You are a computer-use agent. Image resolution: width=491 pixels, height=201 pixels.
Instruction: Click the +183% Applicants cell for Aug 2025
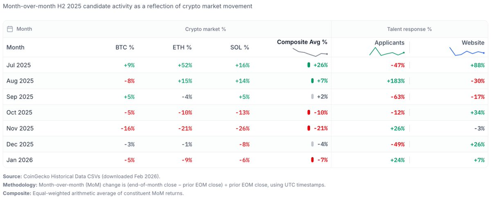[395, 81]
